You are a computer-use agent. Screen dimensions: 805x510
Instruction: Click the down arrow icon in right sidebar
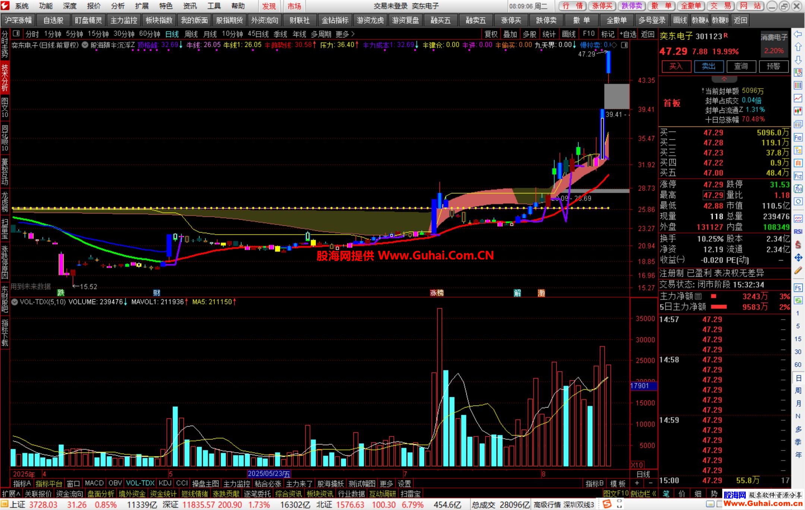coord(798,60)
